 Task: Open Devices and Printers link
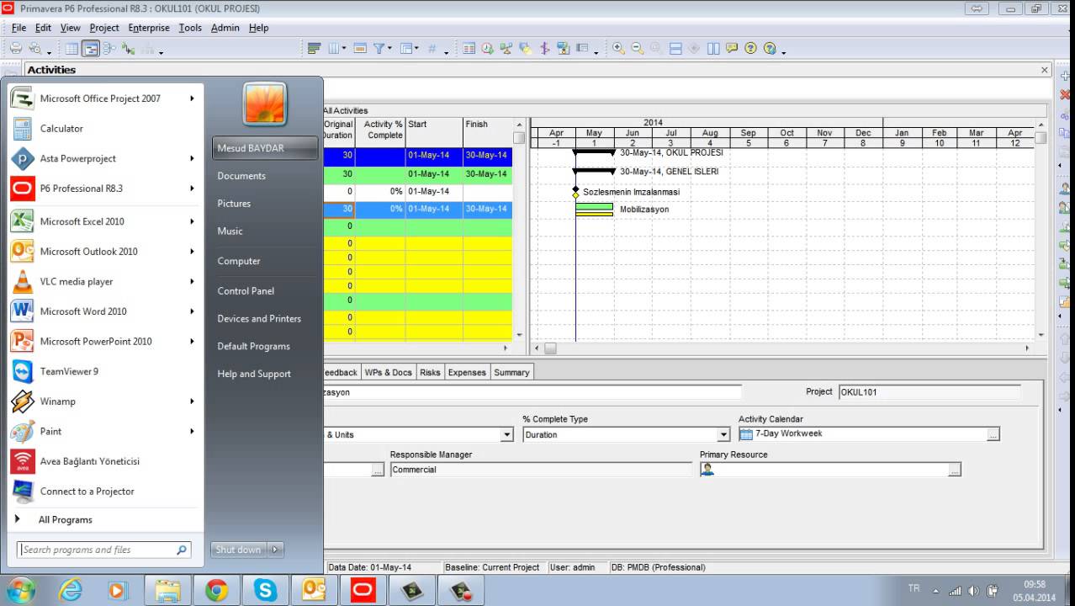pyautogui.click(x=259, y=319)
